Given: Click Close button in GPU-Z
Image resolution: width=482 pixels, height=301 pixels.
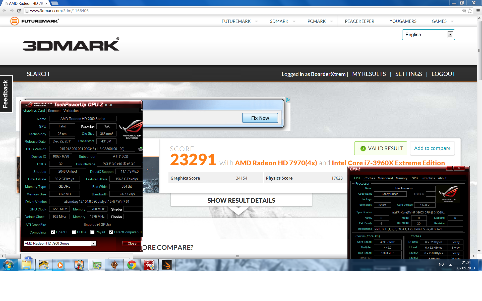Looking at the screenshot, I should [x=132, y=243].
